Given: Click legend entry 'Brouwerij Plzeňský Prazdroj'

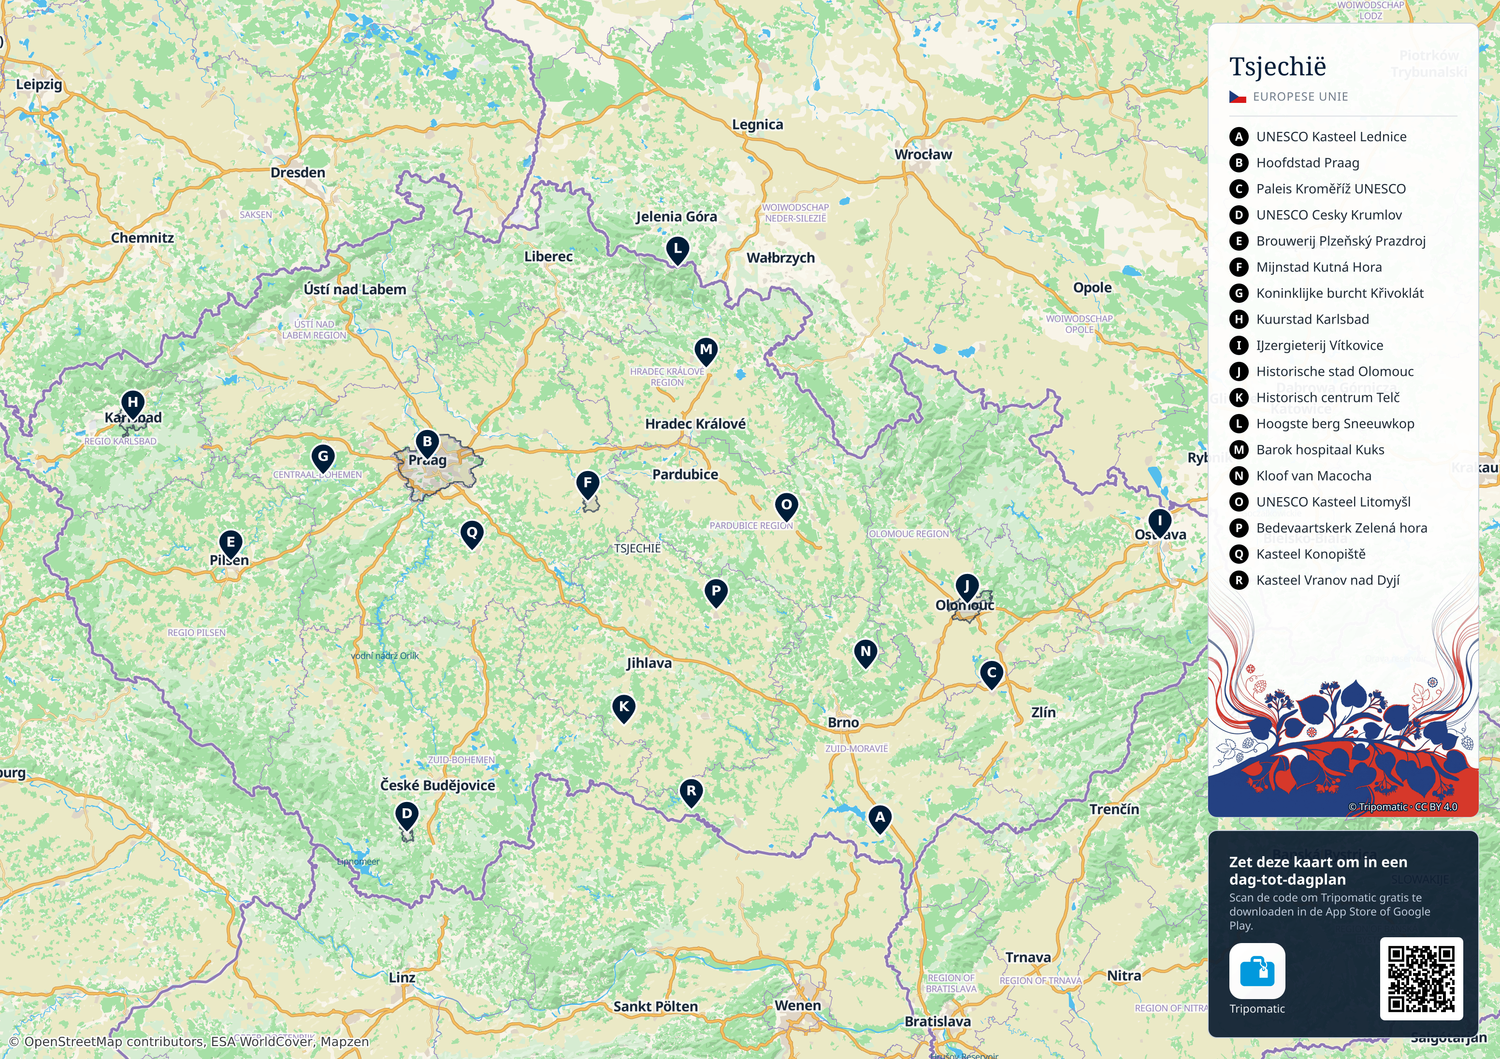Looking at the screenshot, I should pyautogui.click(x=1327, y=241).
